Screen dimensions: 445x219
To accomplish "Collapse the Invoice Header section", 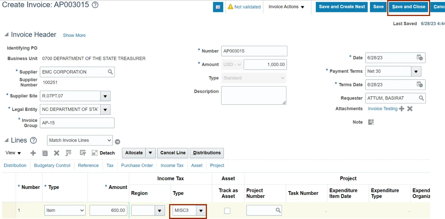I will click(x=6, y=35).
